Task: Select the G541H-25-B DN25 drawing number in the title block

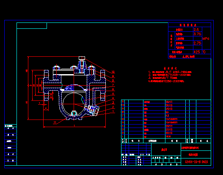Action: click(x=196, y=162)
